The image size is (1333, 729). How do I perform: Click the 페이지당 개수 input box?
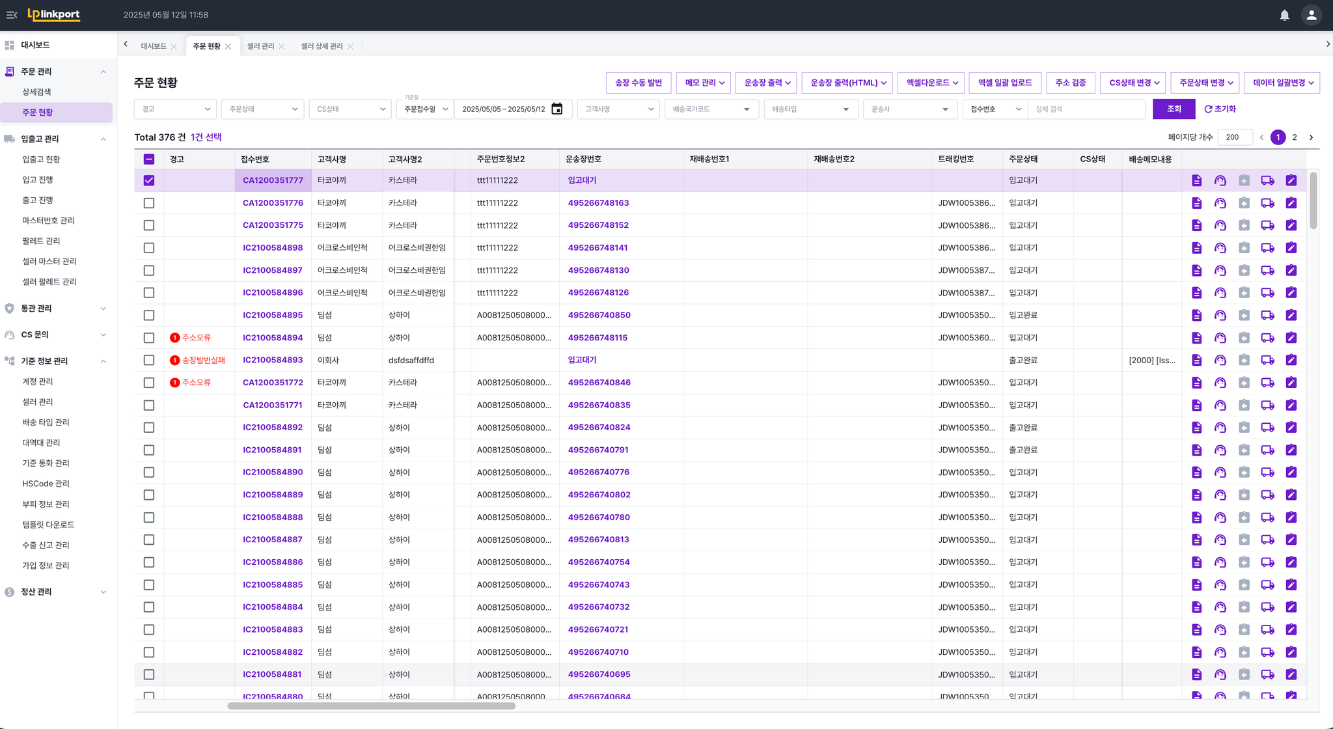pos(1235,137)
